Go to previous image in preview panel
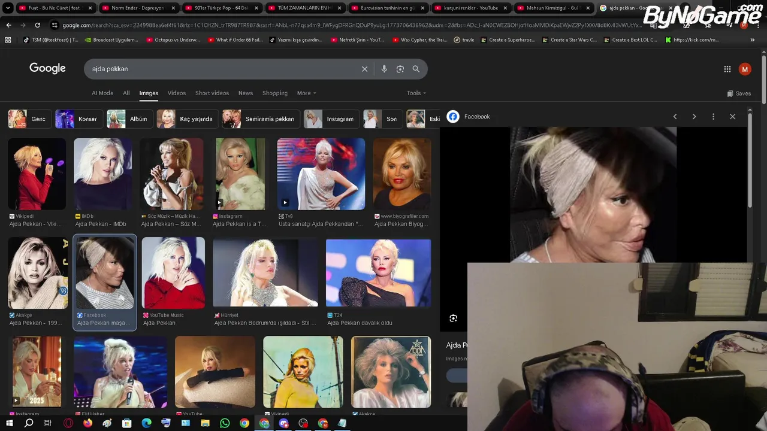Screen dimensions: 767x431 point(675,117)
